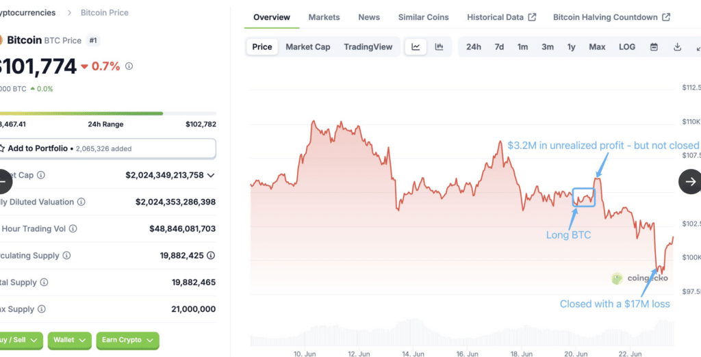Add Bitcoin to Portfolio button
This screenshot has height=357, width=701.
[106, 148]
